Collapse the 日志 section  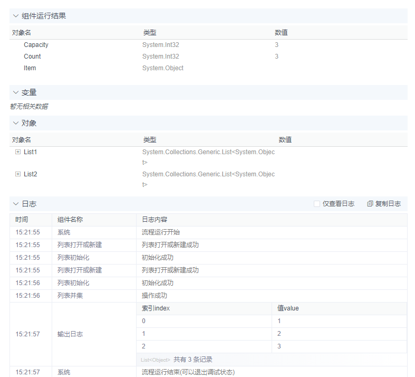(16, 204)
